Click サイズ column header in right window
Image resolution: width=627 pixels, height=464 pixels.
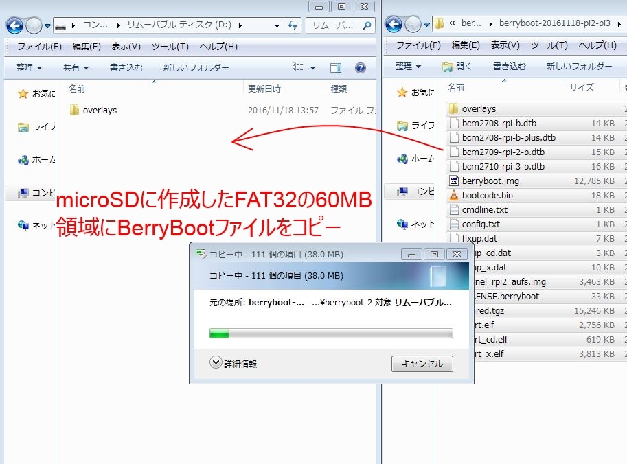582,88
